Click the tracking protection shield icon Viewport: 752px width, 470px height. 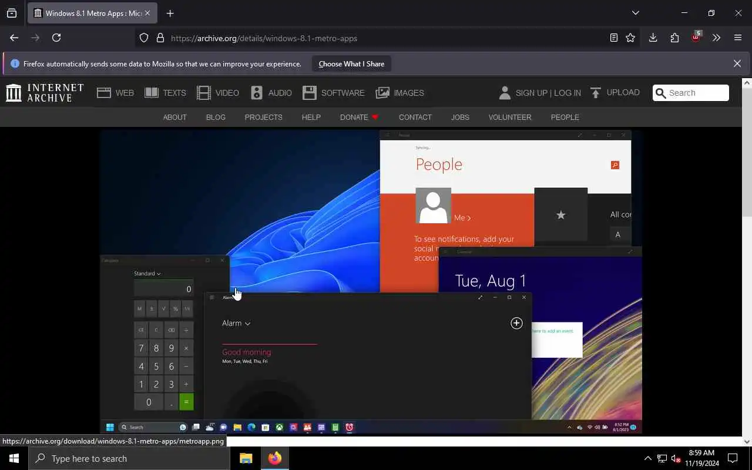point(144,38)
